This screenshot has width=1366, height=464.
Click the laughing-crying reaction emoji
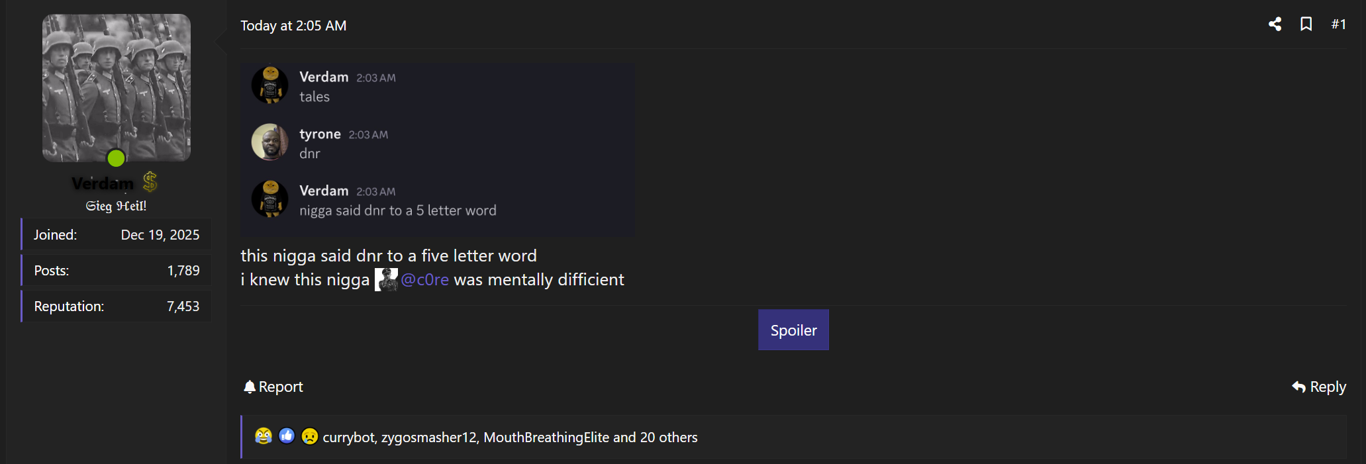(x=264, y=436)
